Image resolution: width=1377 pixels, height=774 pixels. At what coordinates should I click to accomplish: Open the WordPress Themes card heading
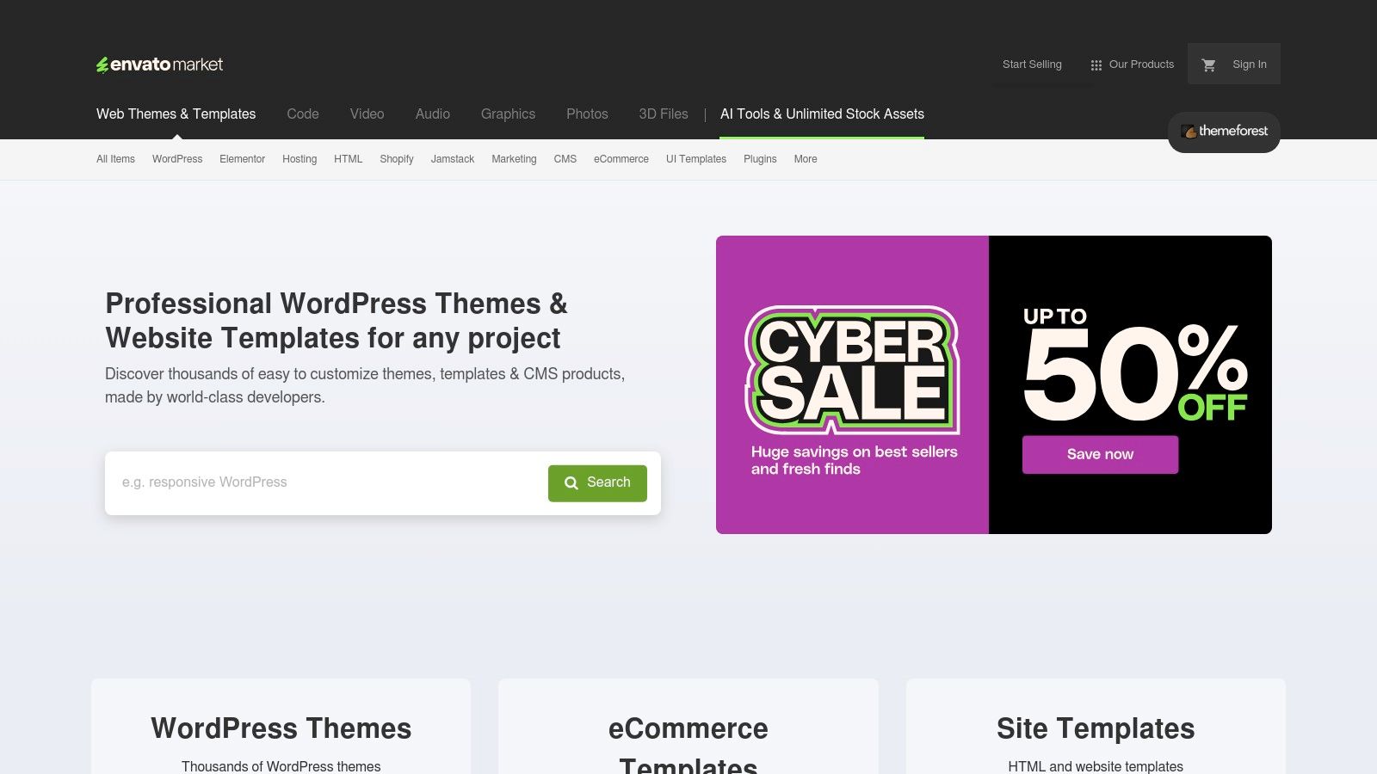point(281,728)
